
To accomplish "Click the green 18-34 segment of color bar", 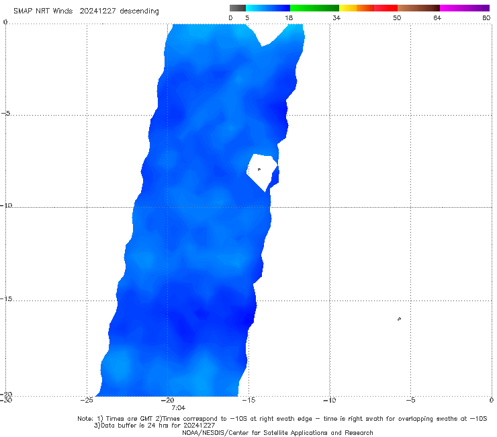I will click(314, 8).
